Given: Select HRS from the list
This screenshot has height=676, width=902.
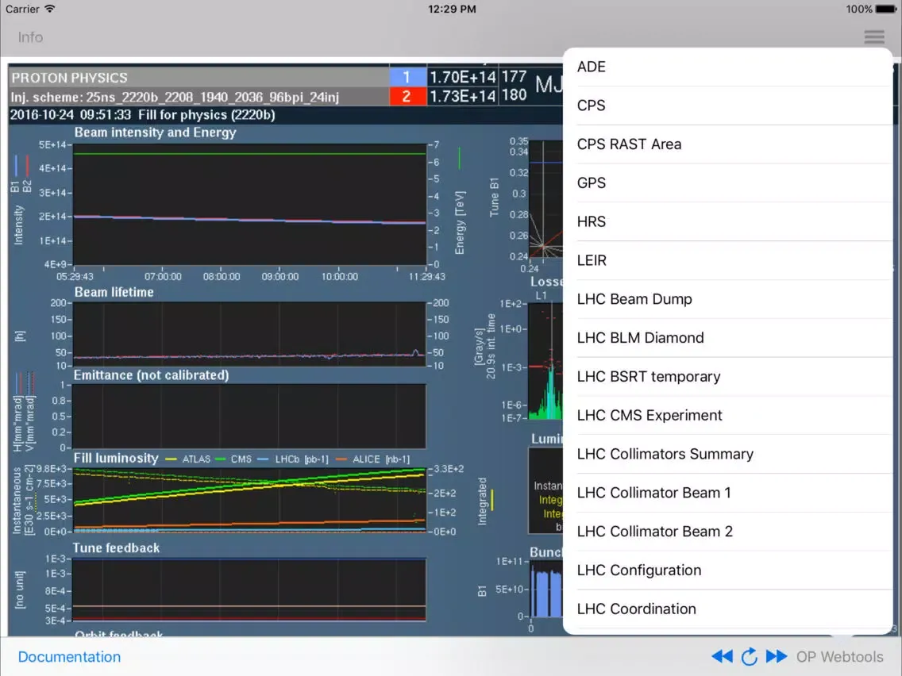Looking at the screenshot, I should coord(727,222).
